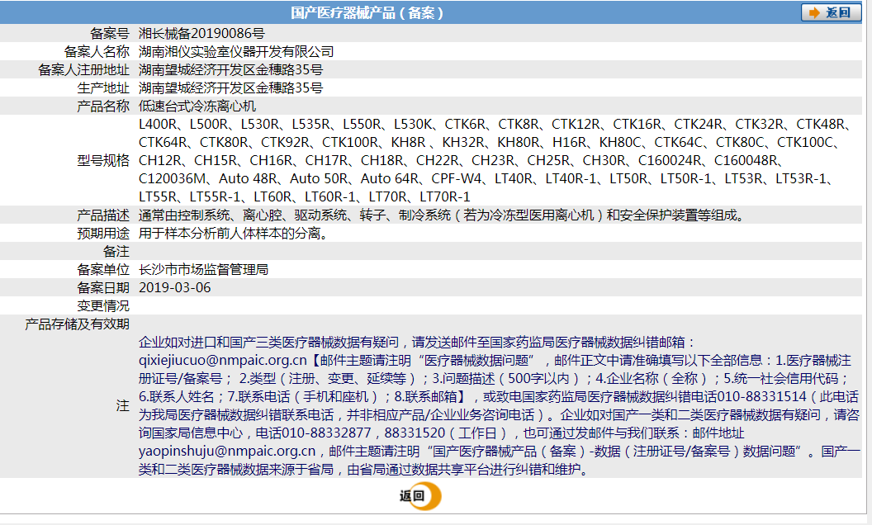The image size is (872, 525).
Task: Click the 产品名称 label
Action: [x=103, y=106]
